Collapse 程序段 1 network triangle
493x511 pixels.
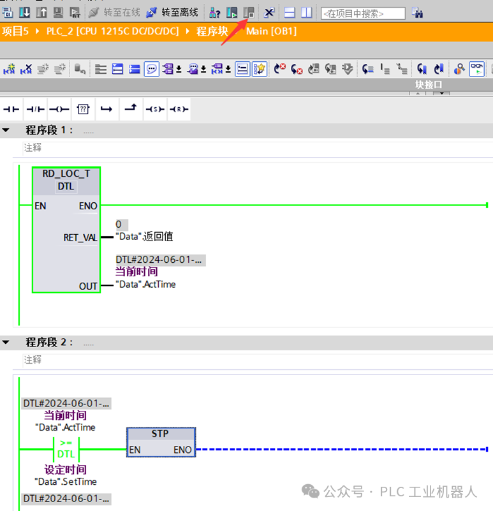pyautogui.click(x=6, y=130)
